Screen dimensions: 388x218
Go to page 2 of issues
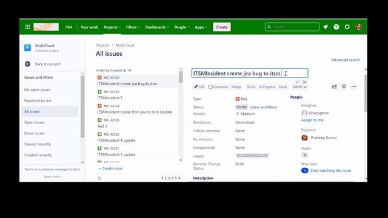(x=166, y=178)
